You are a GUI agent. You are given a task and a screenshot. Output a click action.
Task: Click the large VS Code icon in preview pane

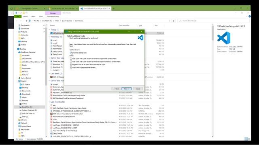(224, 38)
